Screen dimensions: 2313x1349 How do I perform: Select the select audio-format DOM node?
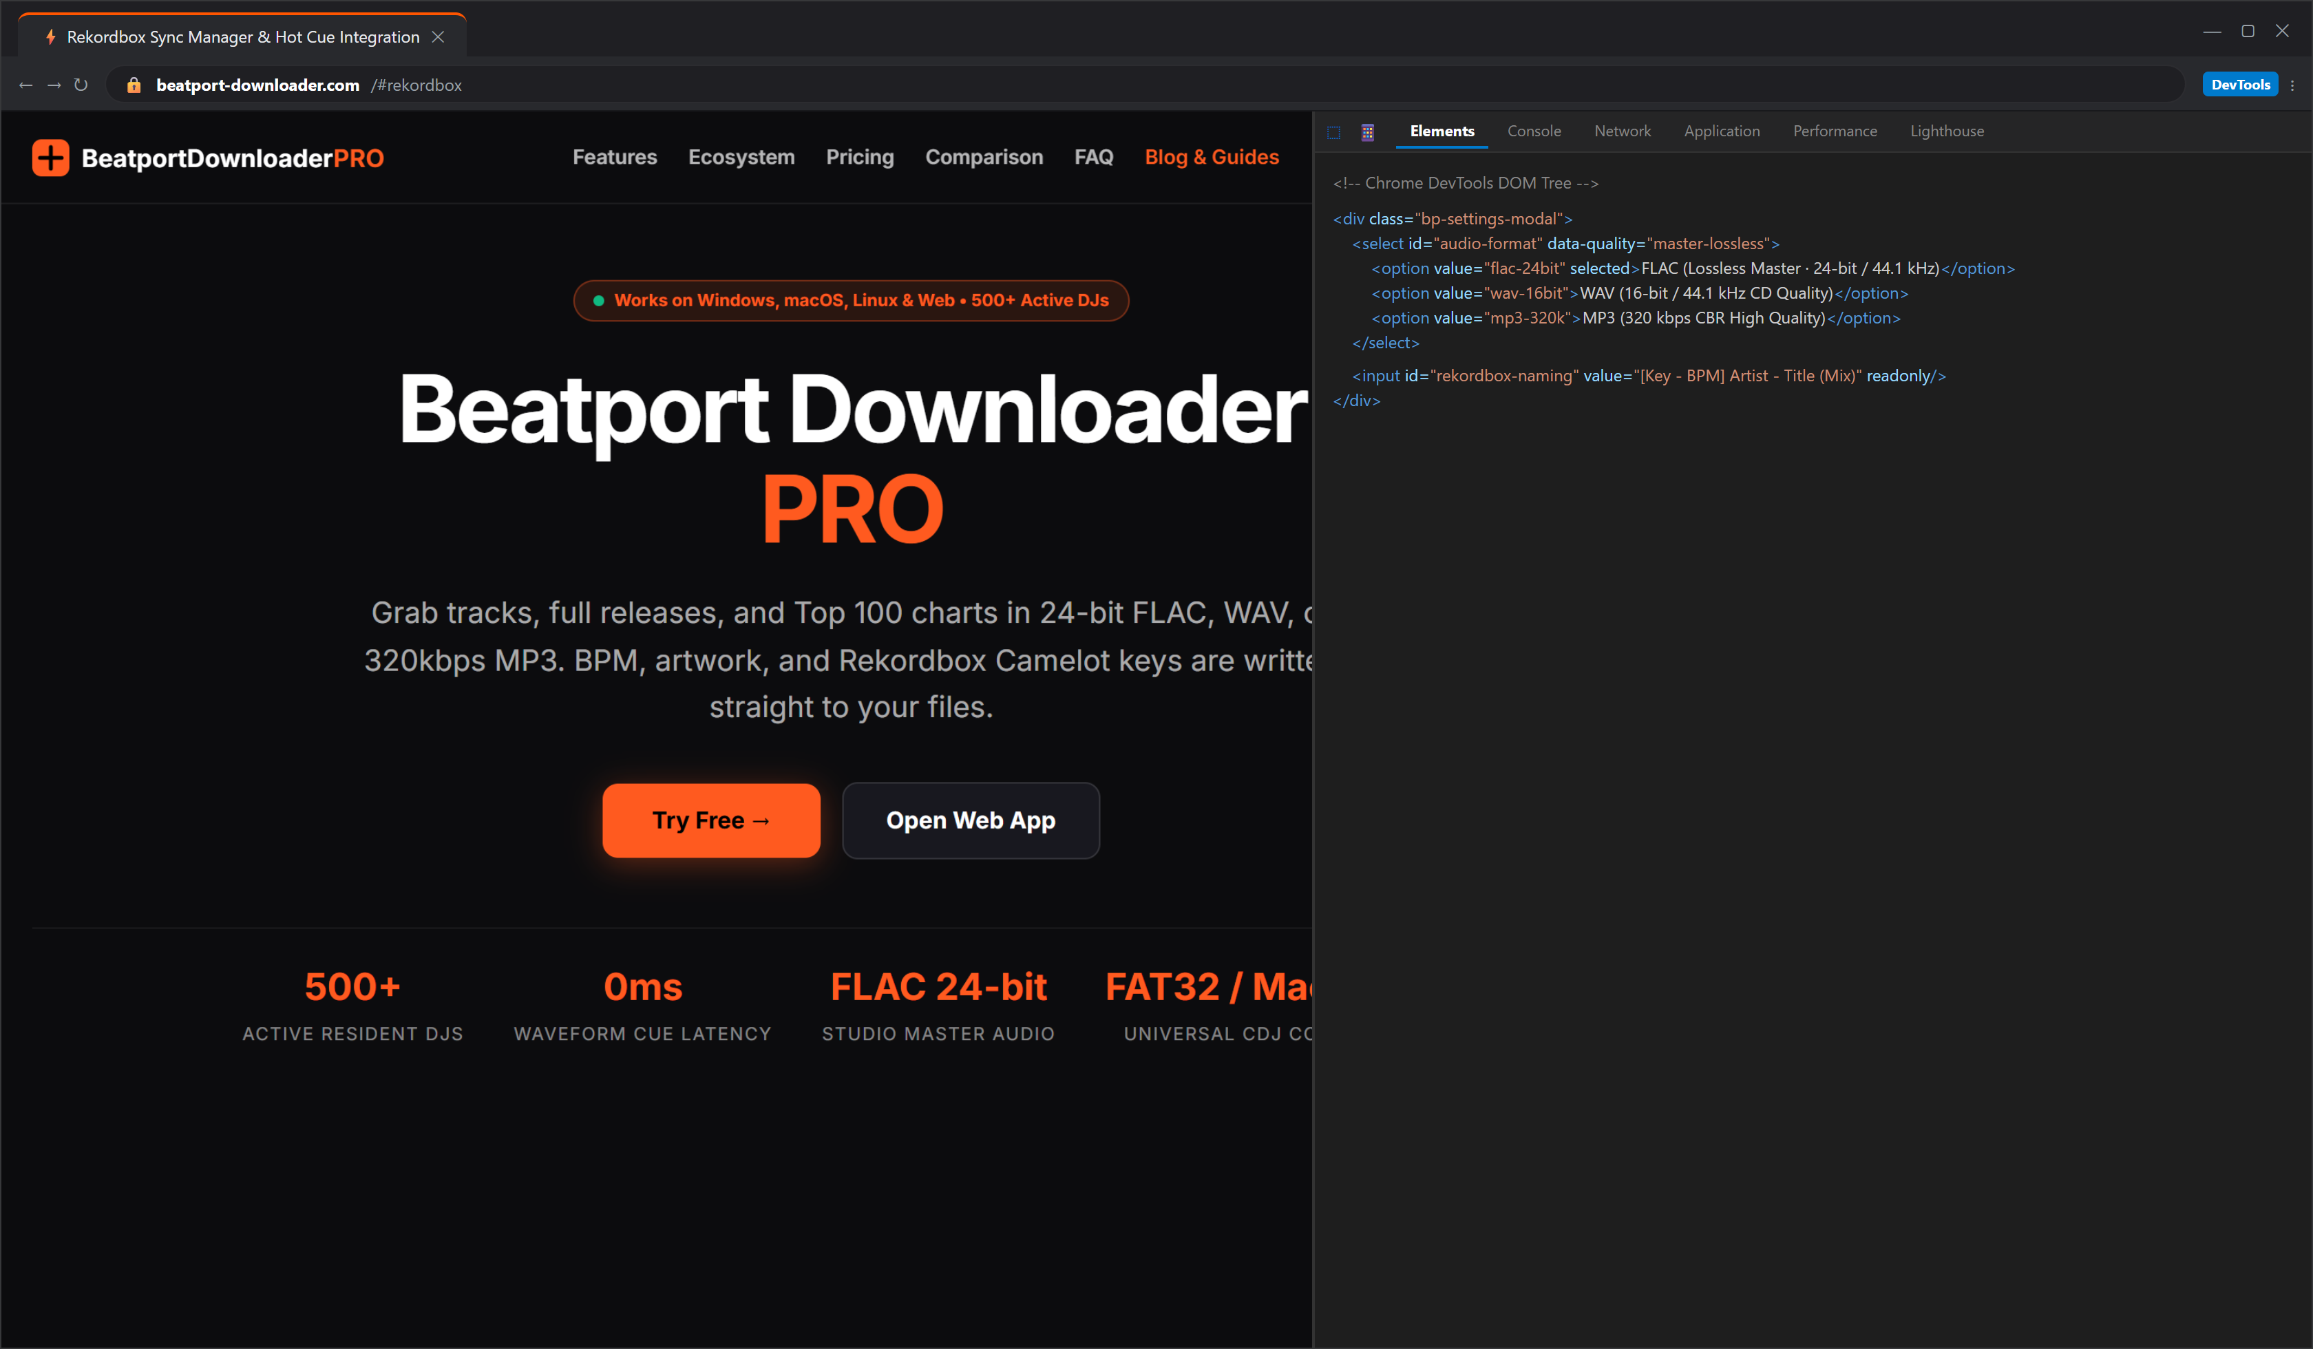point(1566,243)
